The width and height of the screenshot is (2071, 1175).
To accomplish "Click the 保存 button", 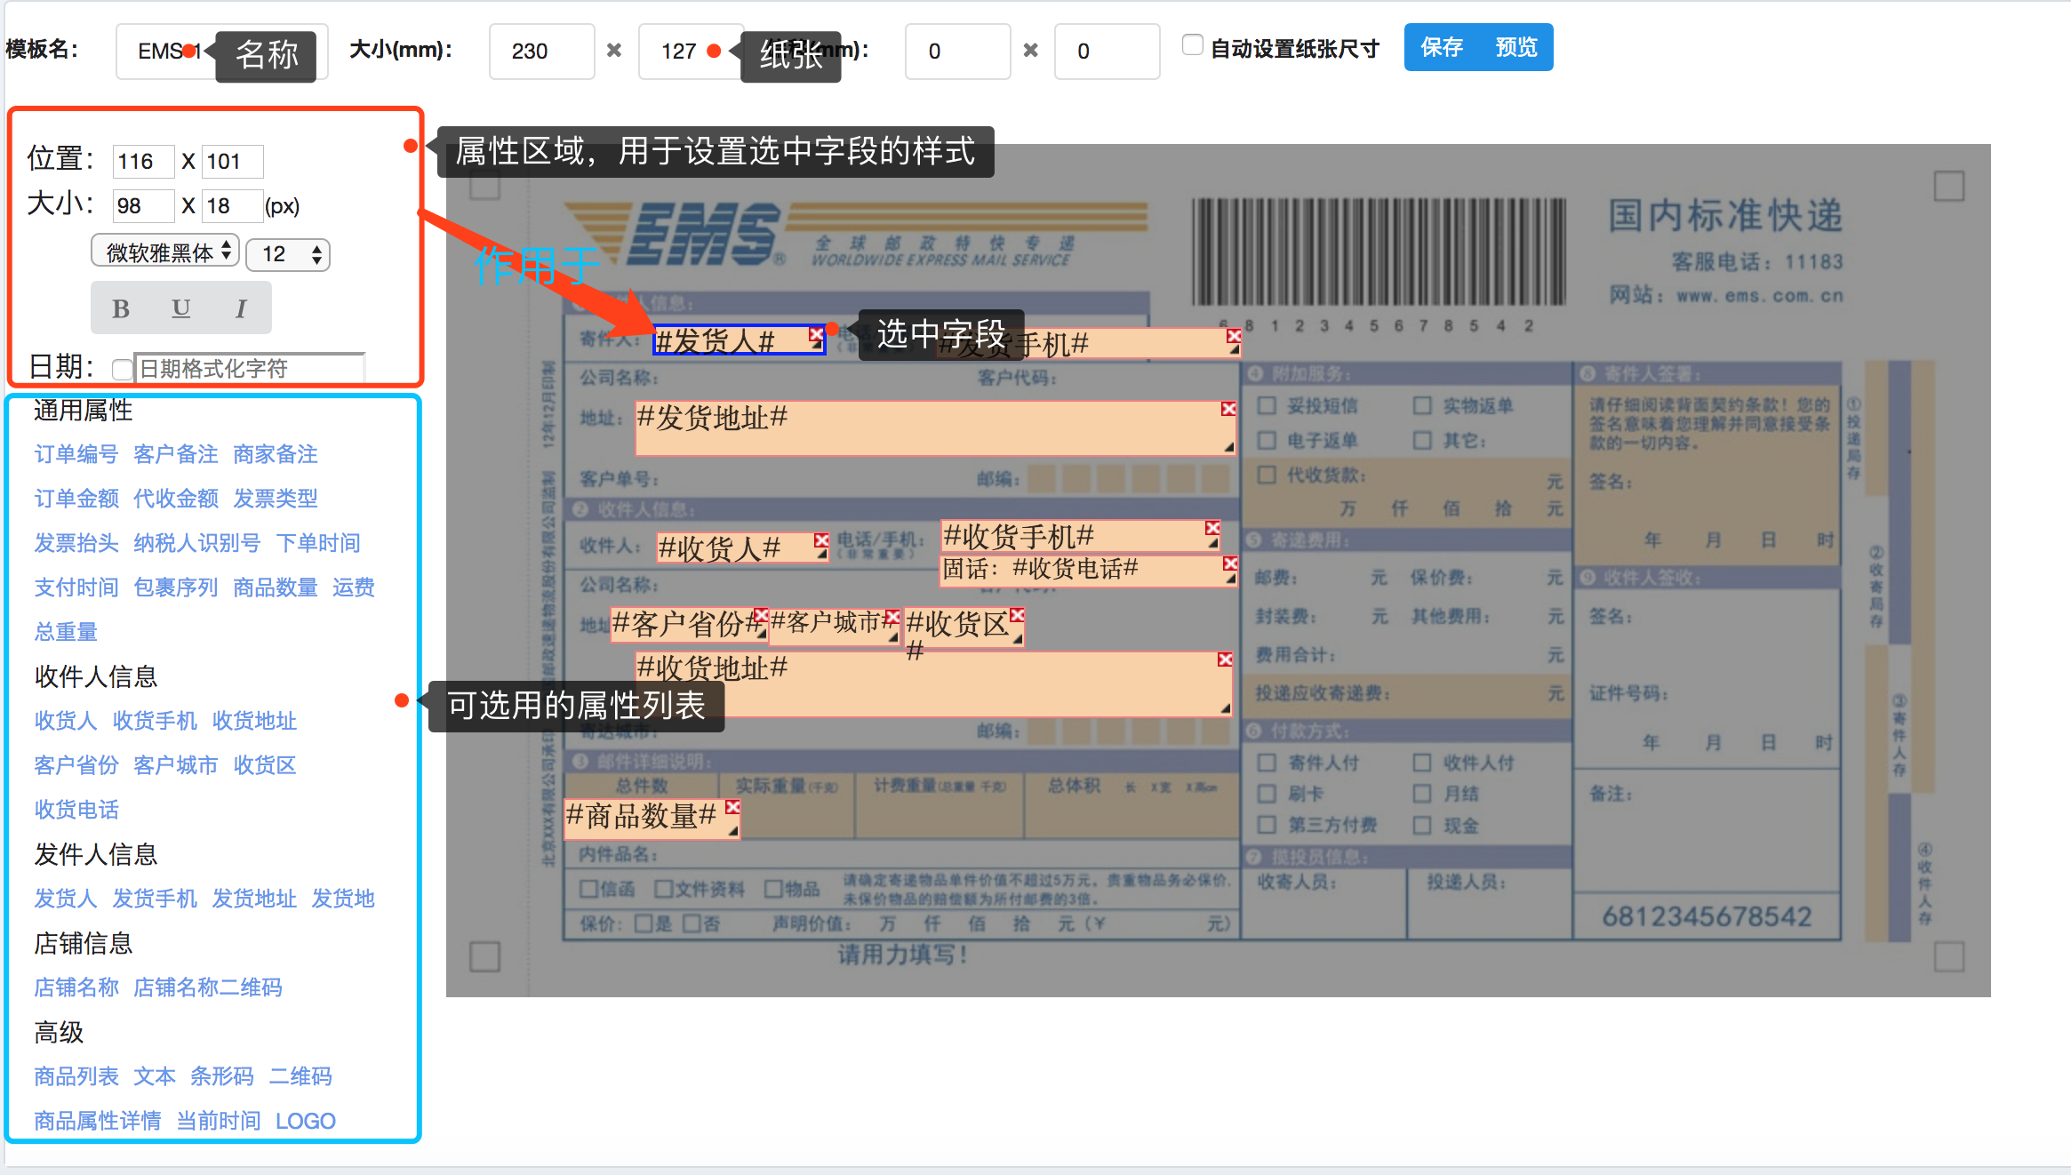I will coord(1442,47).
